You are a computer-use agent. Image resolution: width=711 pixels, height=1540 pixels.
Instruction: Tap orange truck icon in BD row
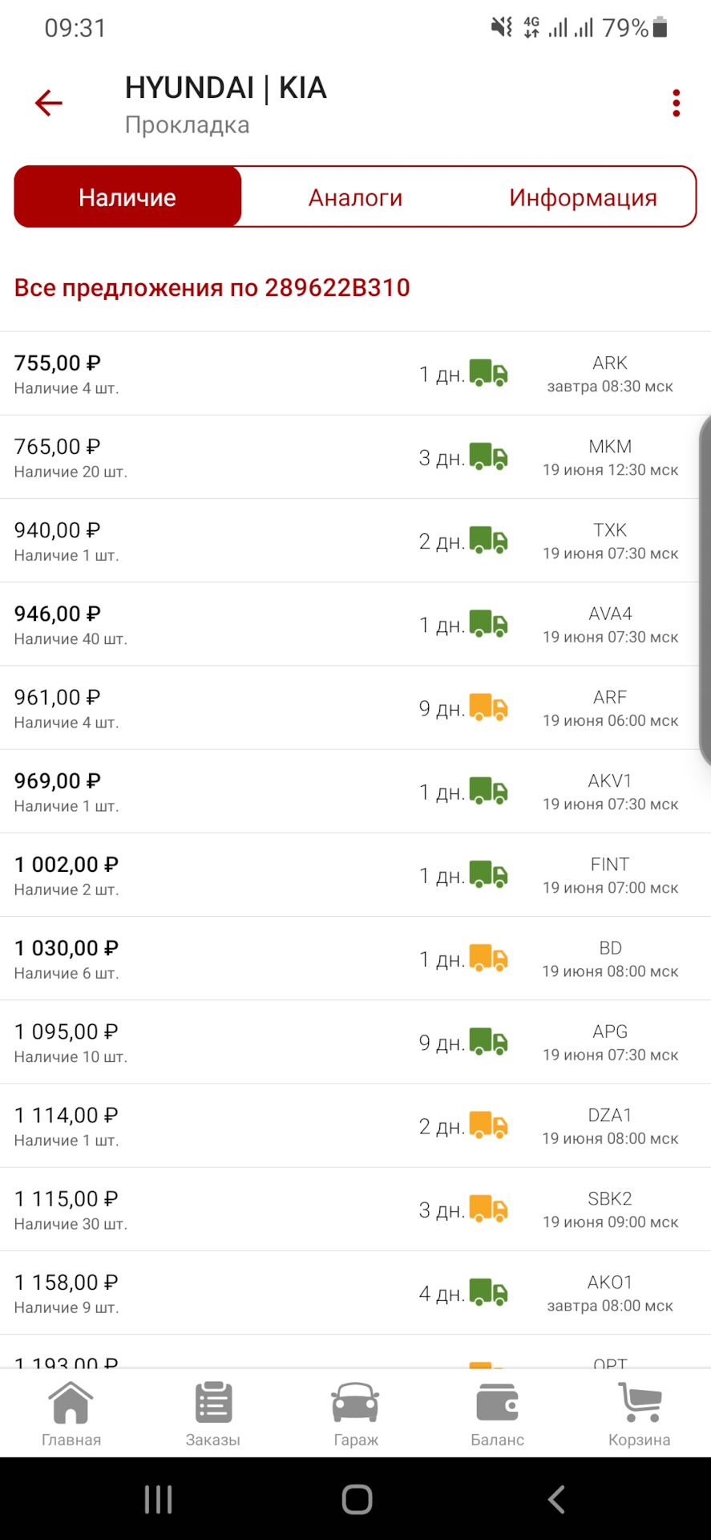(x=488, y=958)
